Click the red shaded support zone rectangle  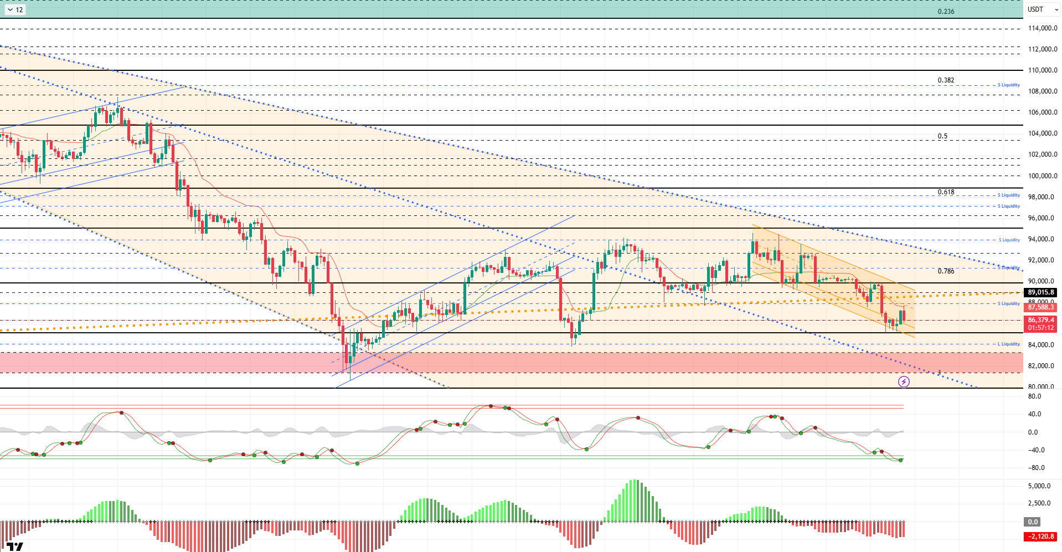498,363
